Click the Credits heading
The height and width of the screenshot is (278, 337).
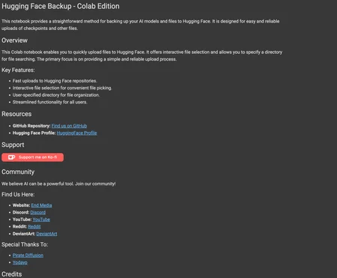coord(11,274)
